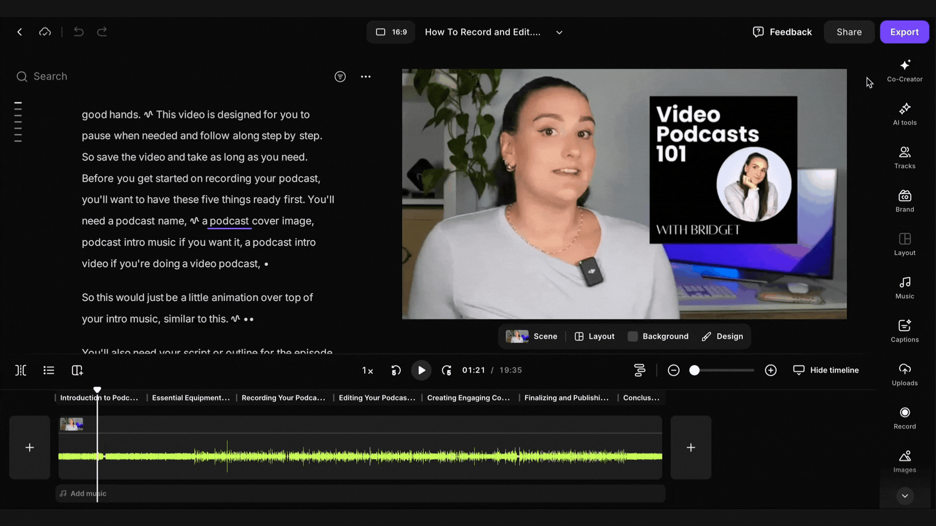The height and width of the screenshot is (526, 936).
Task: Open the 16:9 aspect ratio selector
Action: (x=391, y=32)
